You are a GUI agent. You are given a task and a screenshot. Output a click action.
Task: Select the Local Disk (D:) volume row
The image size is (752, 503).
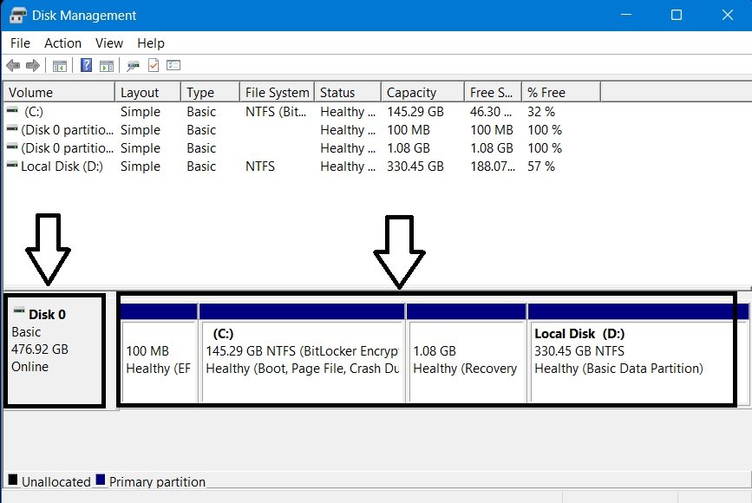coord(302,167)
